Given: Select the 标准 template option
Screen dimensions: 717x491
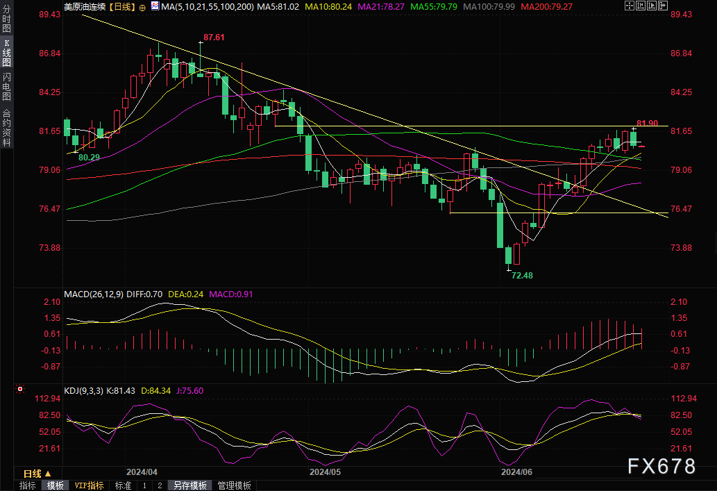Looking at the screenshot, I should (x=123, y=485).
